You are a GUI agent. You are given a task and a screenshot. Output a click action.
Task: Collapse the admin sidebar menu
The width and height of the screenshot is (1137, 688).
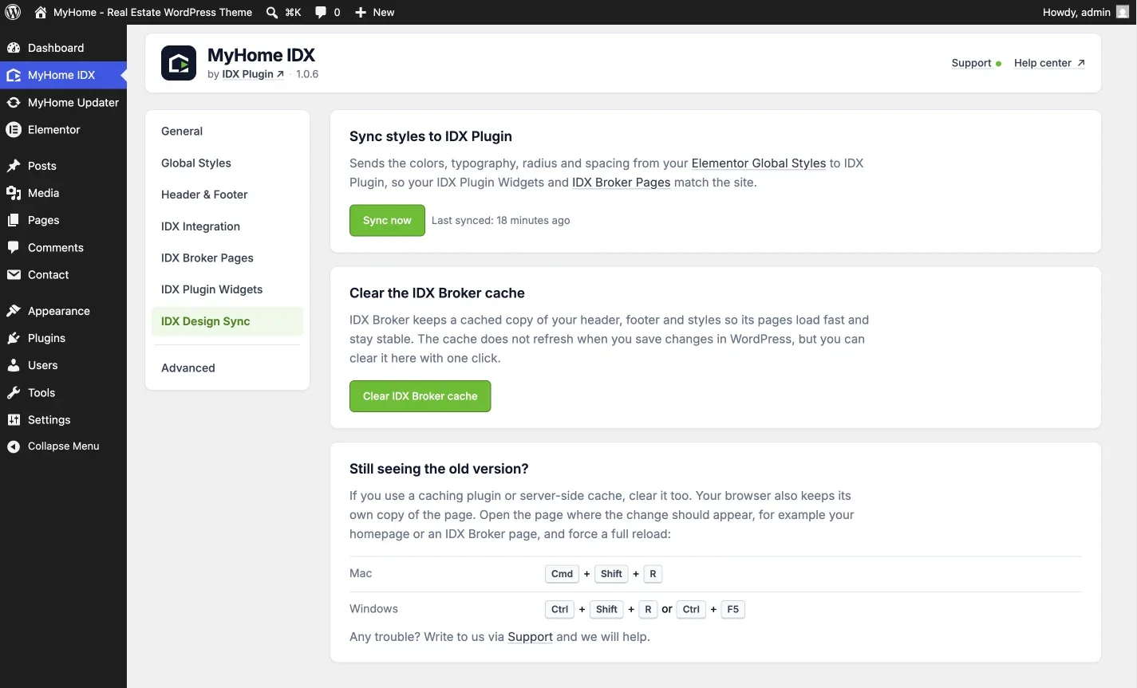[x=63, y=446]
